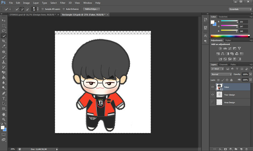Check the Auto-Enhance option
The width and height of the screenshot is (253, 151).
[x=64, y=9]
